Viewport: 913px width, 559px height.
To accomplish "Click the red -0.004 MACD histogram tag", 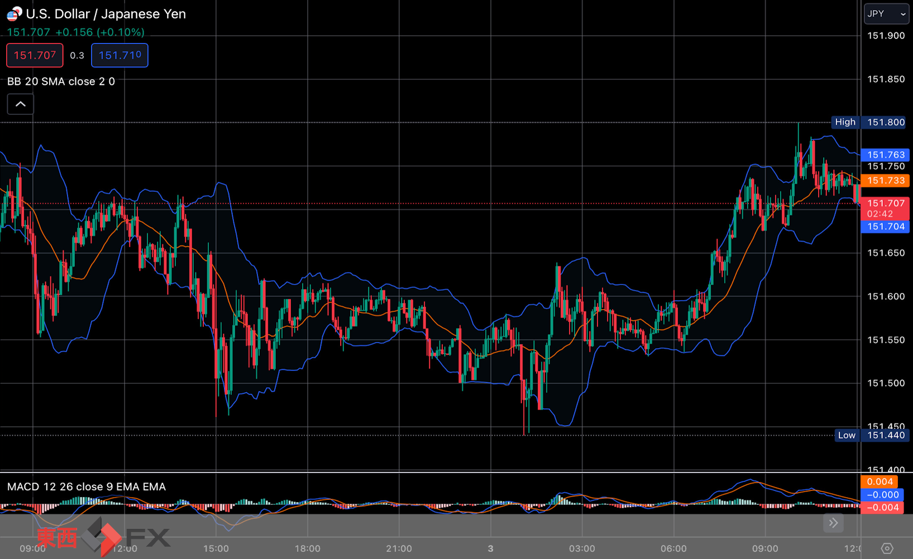I will coord(882,508).
